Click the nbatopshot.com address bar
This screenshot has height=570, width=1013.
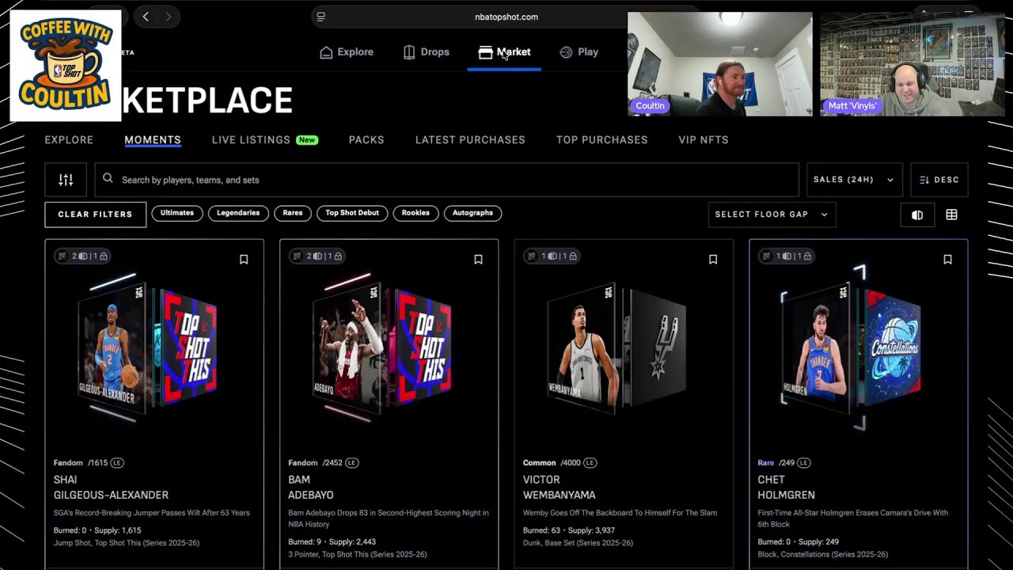[x=506, y=17]
